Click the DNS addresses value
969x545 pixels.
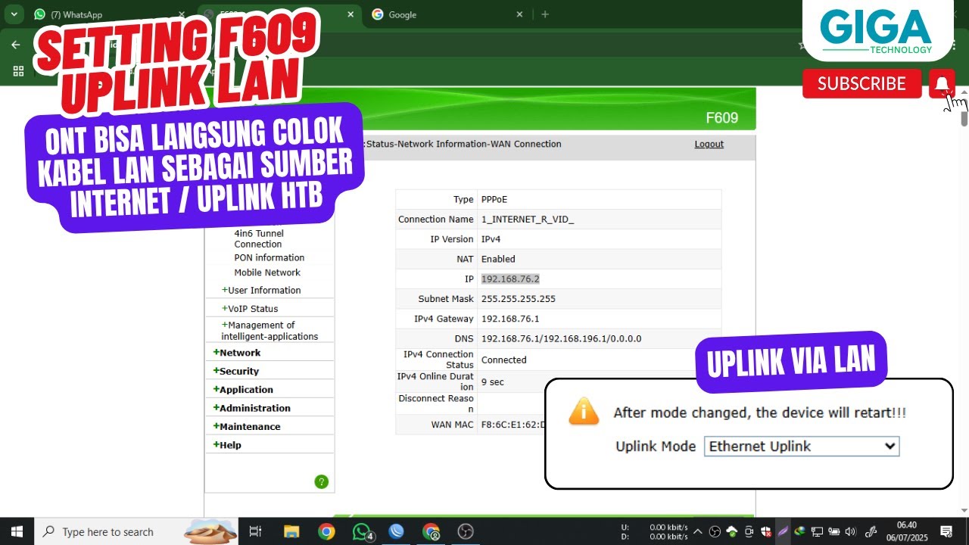561,338
